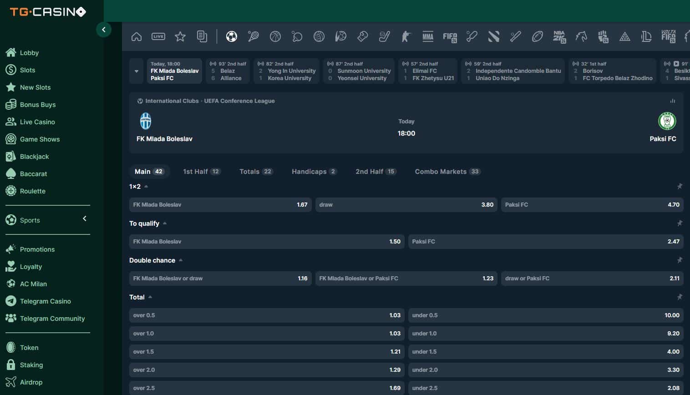Open the sportsbook home icon

(x=137, y=36)
